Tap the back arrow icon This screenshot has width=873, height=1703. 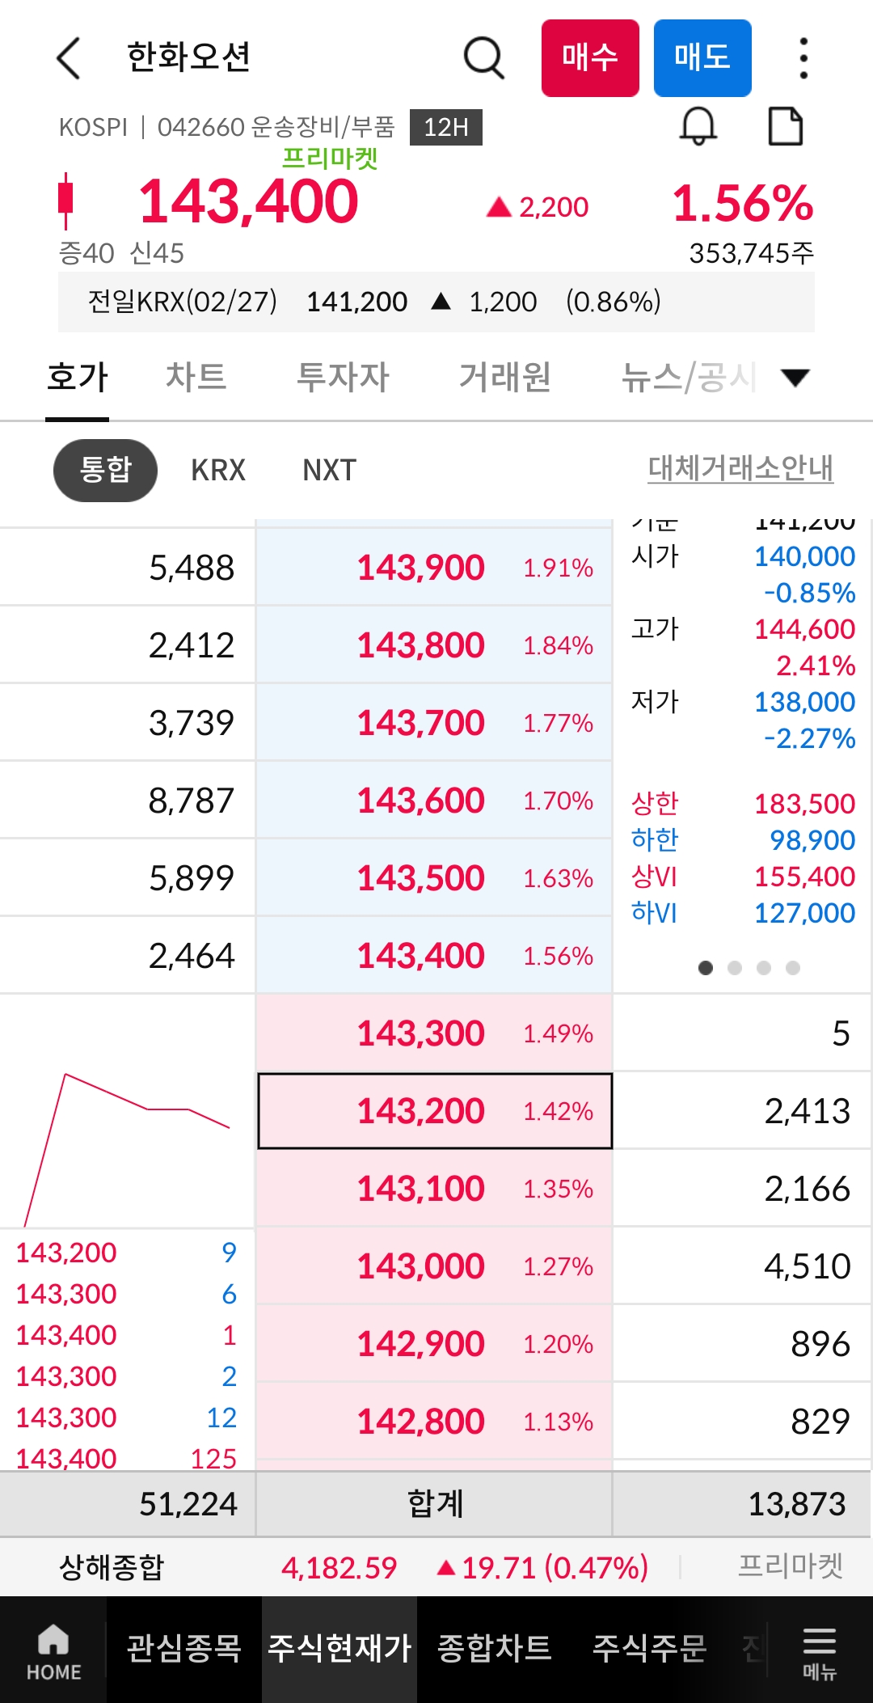point(70,58)
